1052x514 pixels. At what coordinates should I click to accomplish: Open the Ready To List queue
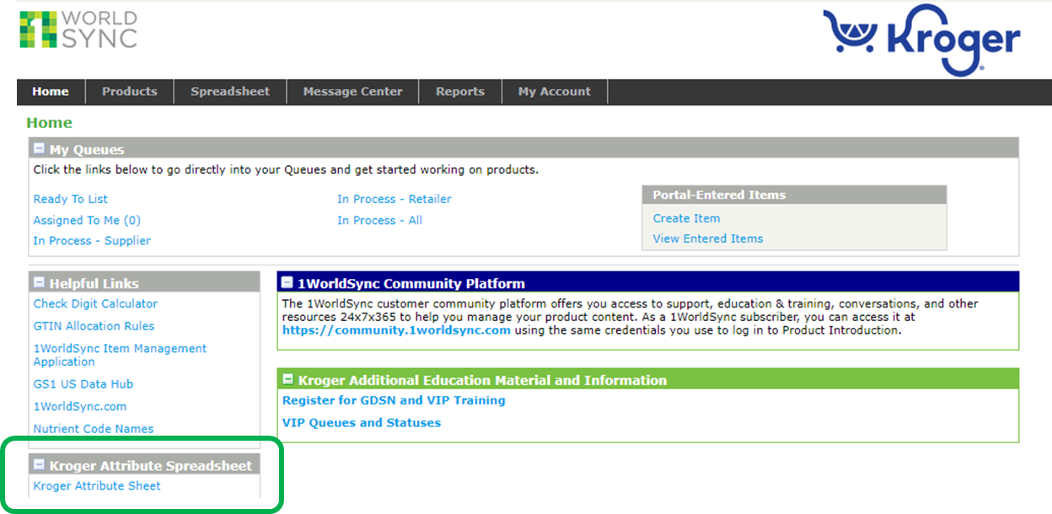pos(70,199)
